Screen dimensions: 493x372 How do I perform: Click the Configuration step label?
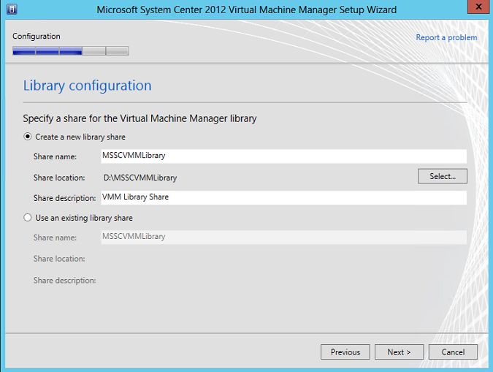point(37,37)
